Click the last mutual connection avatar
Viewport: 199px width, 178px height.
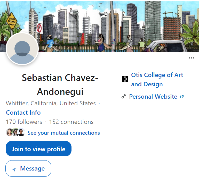(21, 132)
